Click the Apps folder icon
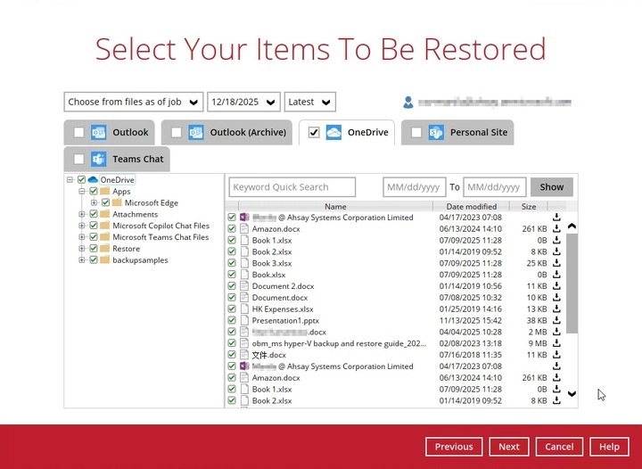Screen dimensions: 642x469 (x=105, y=191)
